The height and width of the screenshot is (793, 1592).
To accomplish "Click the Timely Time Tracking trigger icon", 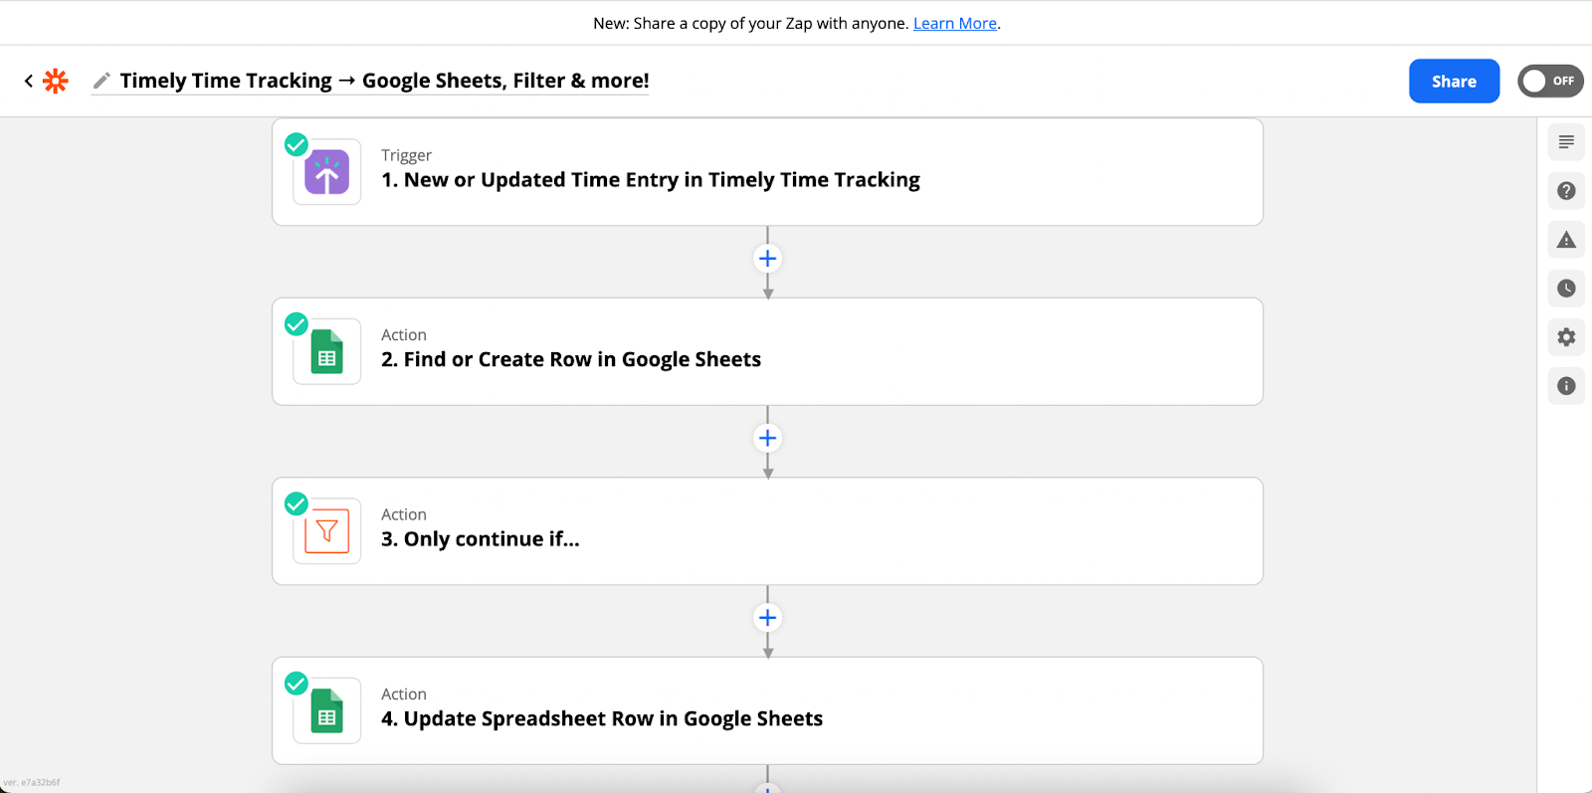I will [x=325, y=171].
